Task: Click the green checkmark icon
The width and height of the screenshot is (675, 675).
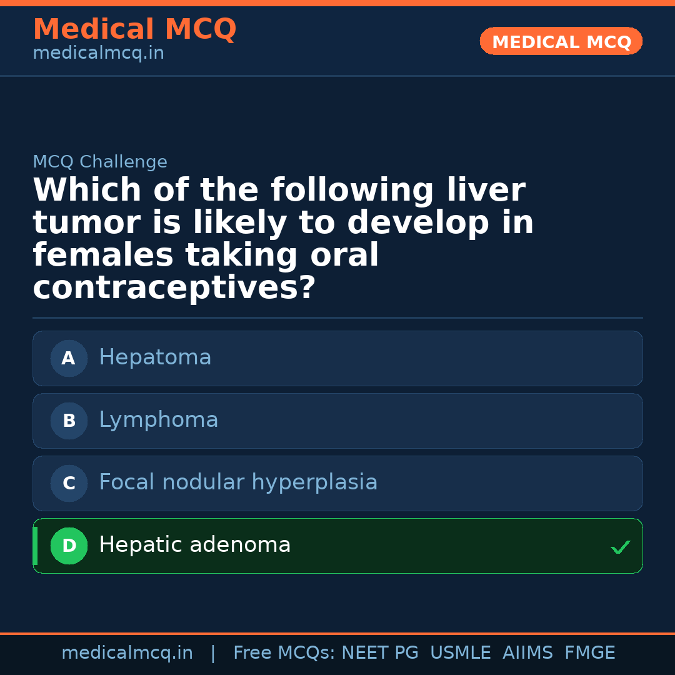Action: 620,547
